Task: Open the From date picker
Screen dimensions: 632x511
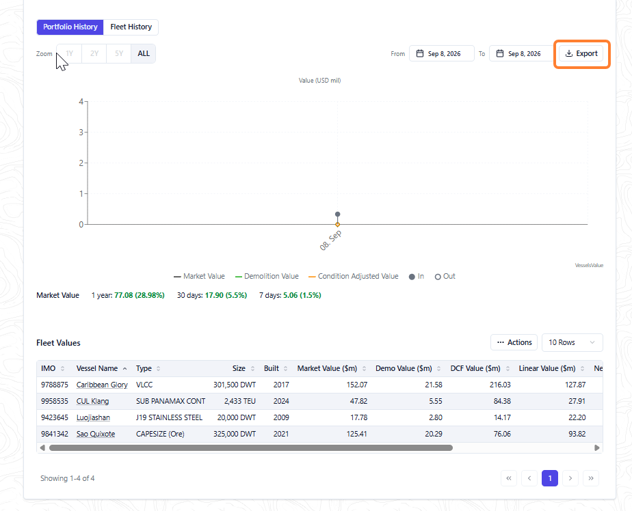Action: point(442,53)
